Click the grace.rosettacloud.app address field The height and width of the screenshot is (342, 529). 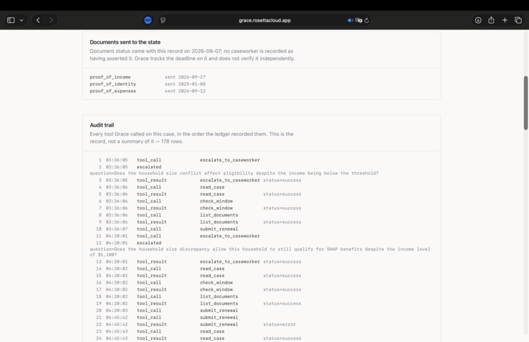[x=264, y=20]
